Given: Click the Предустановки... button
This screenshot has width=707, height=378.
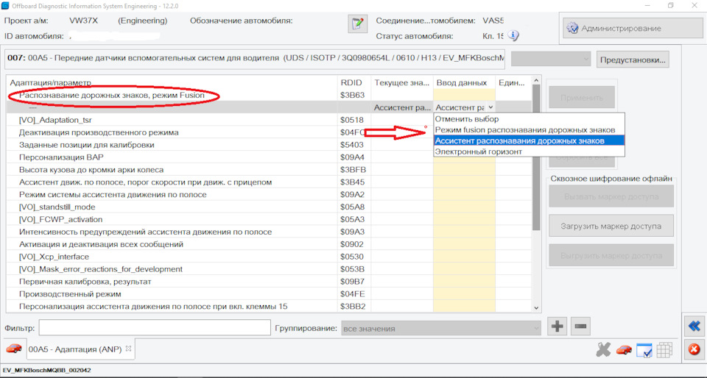Looking at the screenshot, I should pyautogui.click(x=633, y=60).
